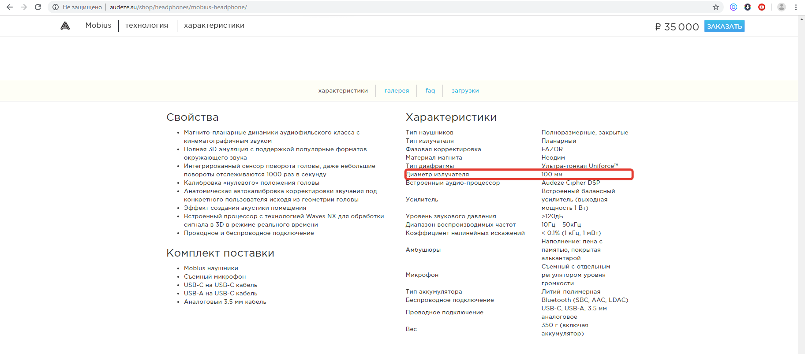Open the download arrow extension icon
Viewport: 805px width, 354px height.
(748, 7)
